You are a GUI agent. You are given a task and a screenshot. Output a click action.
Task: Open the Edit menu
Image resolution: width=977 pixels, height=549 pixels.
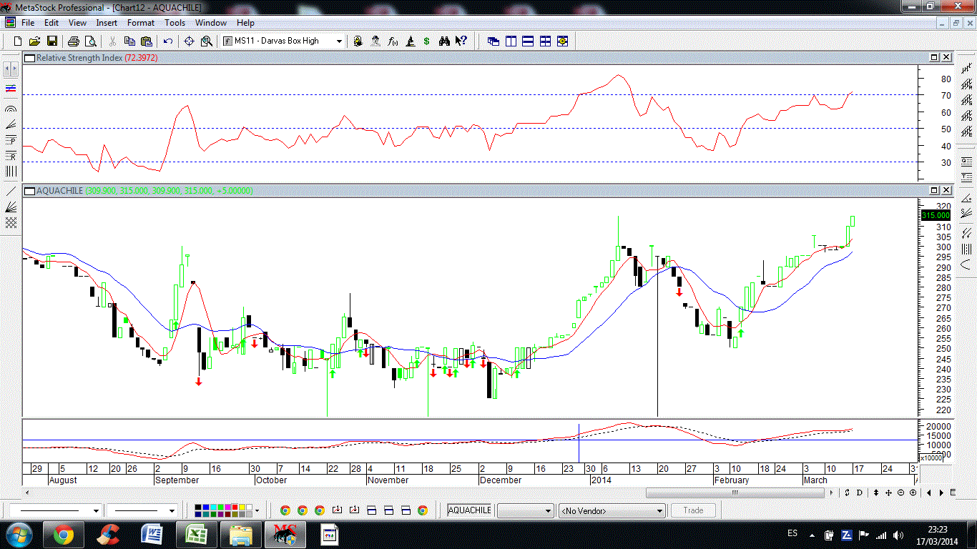pyautogui.click(x=51, y=23)
